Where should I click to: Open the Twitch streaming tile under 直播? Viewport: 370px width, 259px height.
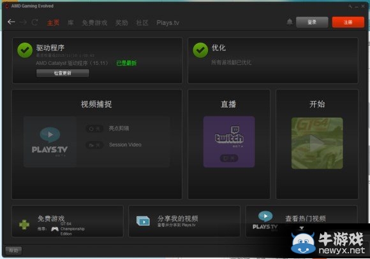(x=229, y=142)
